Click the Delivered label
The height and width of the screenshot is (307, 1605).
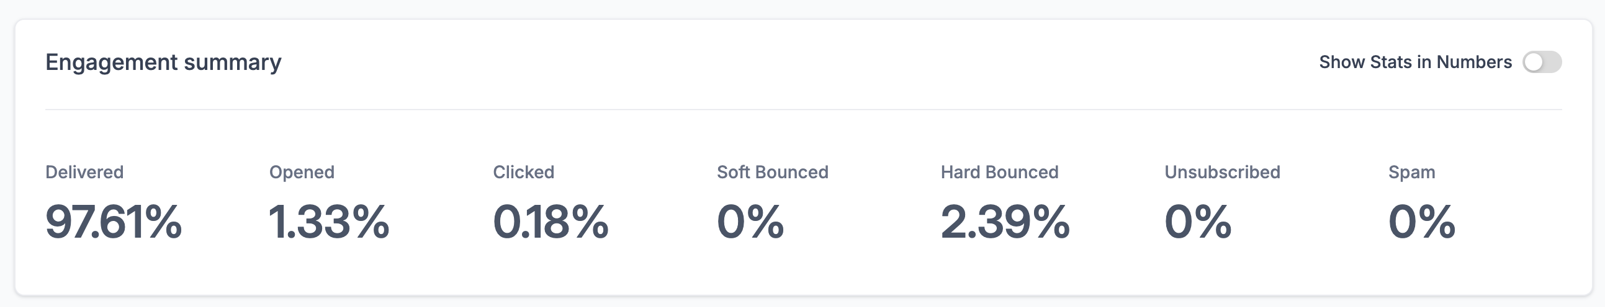(x=85, y=172)
